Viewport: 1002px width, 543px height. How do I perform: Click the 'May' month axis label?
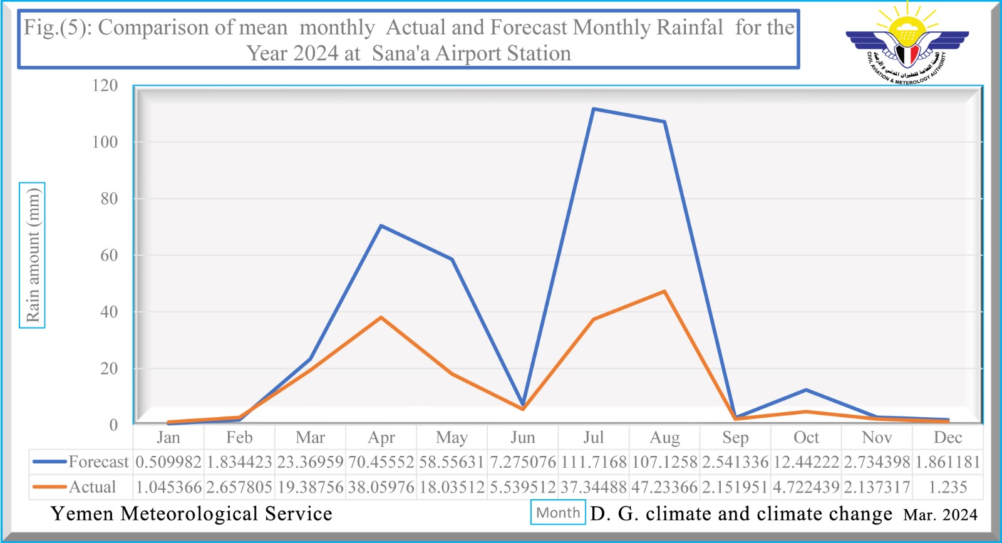452,437
